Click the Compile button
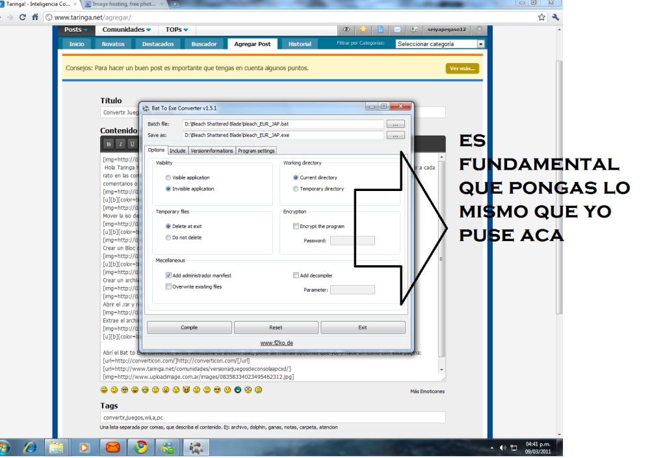This screenshot has width=665, height=458. pyautogui.click(x=189, y=327)
